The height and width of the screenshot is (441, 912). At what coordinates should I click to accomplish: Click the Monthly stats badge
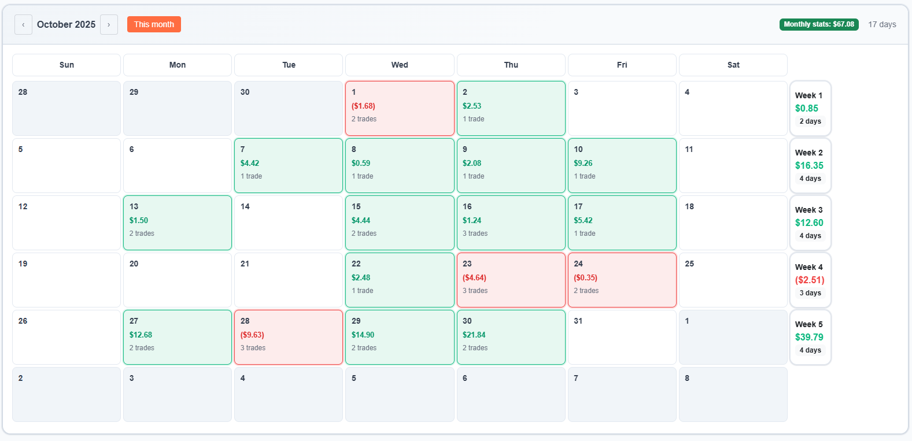coord(819,24)
